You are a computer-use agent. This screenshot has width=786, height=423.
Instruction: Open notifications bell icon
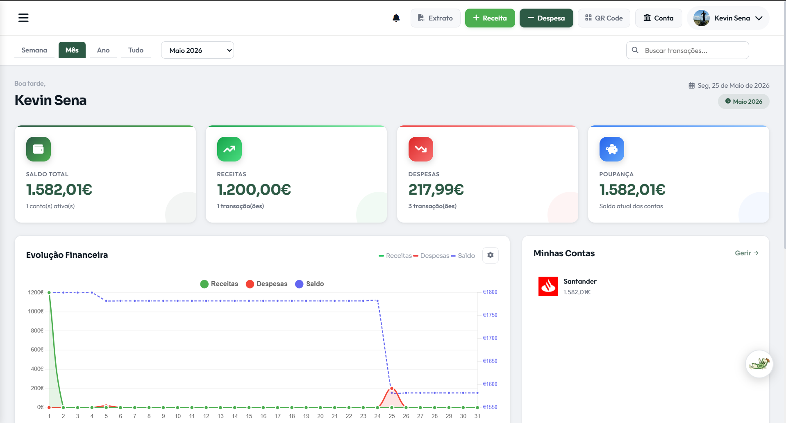coord(396,18)
